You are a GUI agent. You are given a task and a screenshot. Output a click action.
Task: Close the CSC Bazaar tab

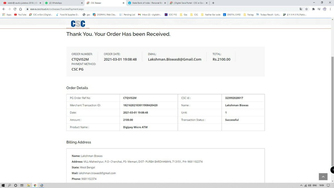coord(123,3)
